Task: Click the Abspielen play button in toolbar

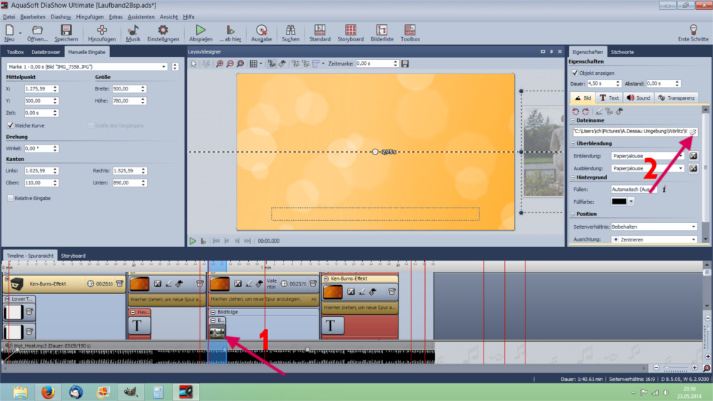Action: pos(200,32)
